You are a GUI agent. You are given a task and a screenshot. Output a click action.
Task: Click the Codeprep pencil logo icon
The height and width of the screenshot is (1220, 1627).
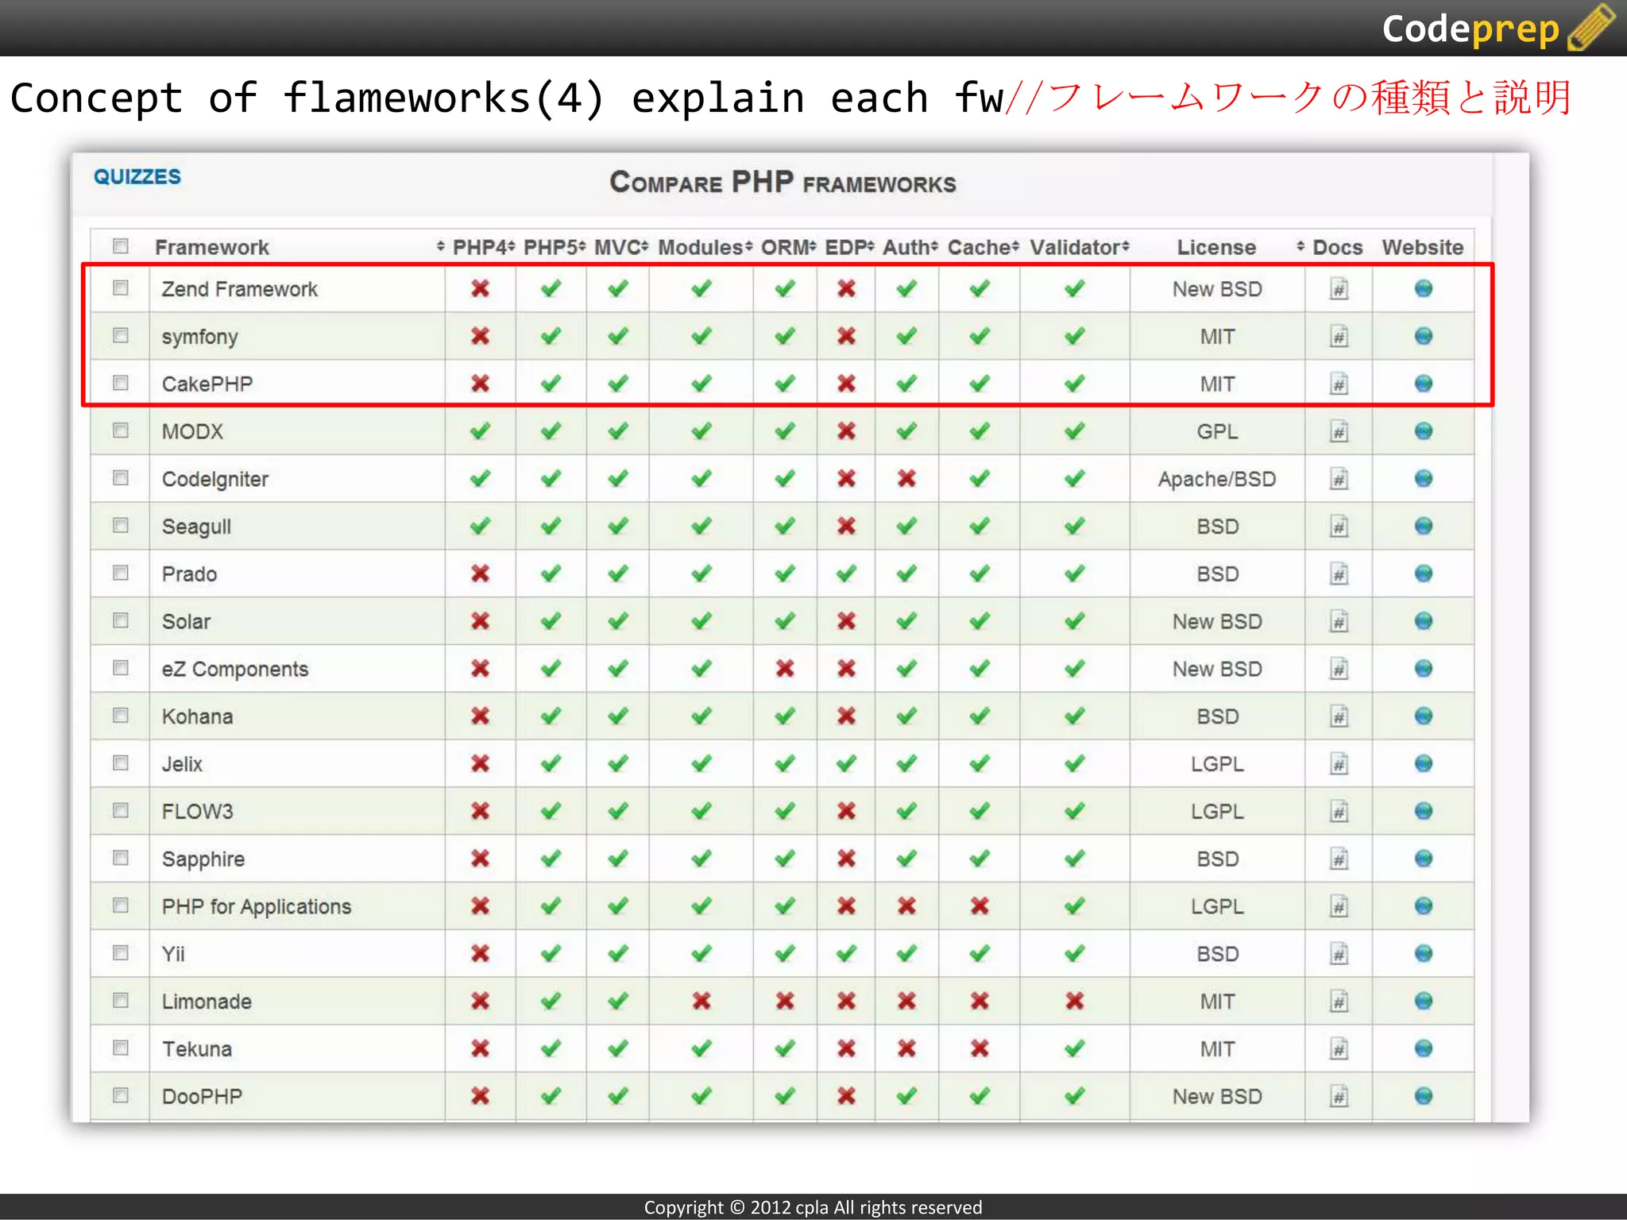point(1591,27)
